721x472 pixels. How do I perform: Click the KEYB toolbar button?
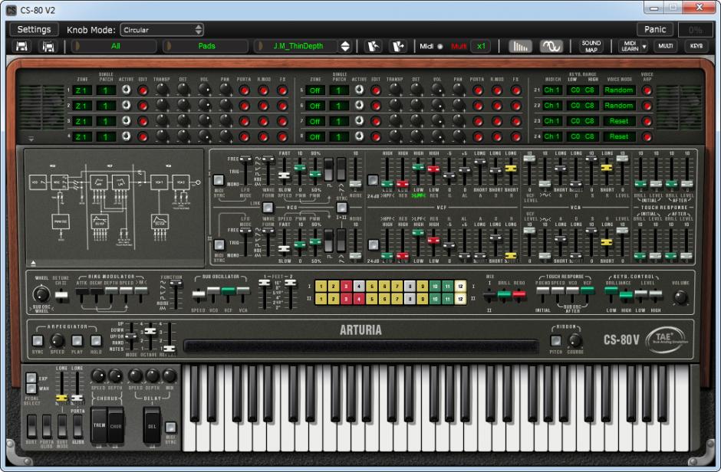tap(696, 46)
